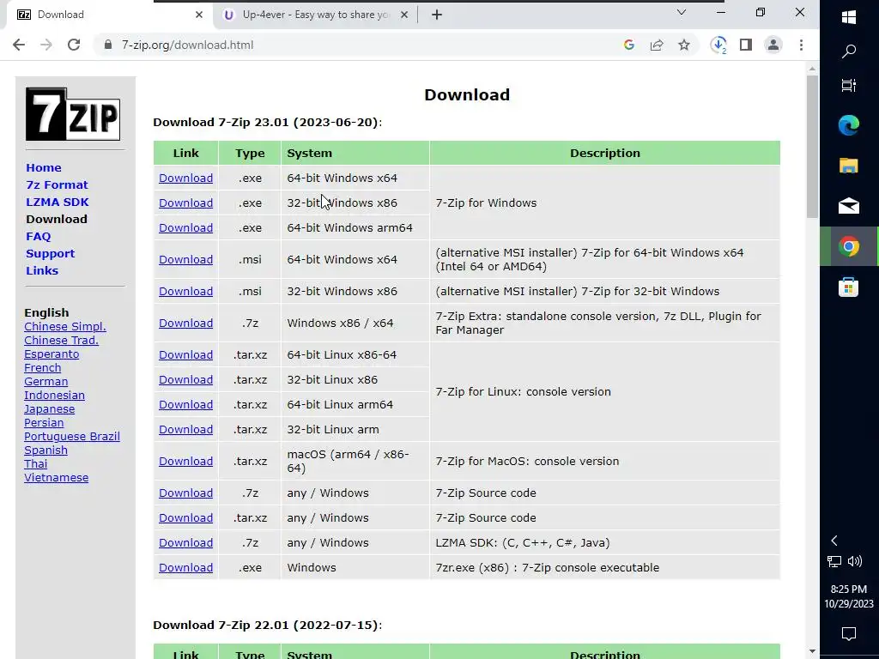
Task: Open FAQ sidebar link
Action: point(38,237)
